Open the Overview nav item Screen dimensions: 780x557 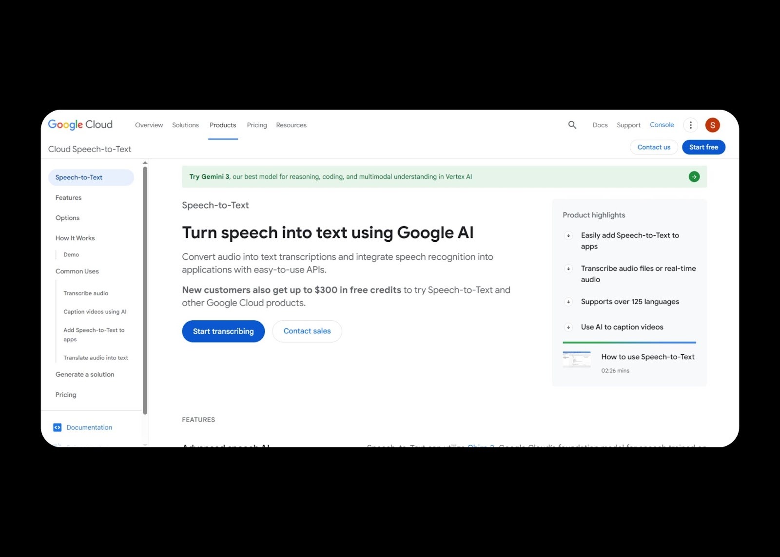tap(149, 125)
